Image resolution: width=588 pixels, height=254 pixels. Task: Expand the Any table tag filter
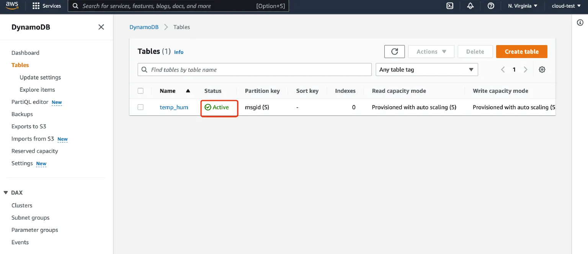tap(427, 70)
